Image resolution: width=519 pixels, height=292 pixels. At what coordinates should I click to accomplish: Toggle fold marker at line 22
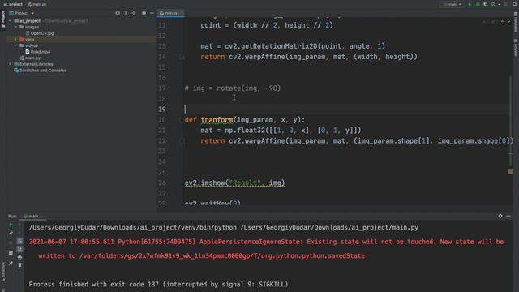(x=182, y=140)
